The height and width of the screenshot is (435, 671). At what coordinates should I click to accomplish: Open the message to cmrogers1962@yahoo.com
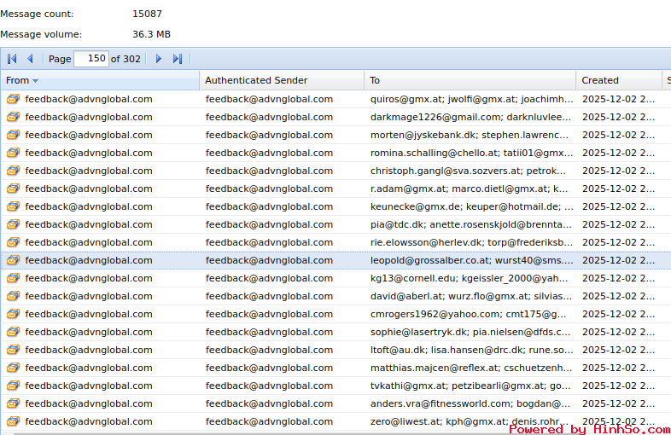pos(470,314)
